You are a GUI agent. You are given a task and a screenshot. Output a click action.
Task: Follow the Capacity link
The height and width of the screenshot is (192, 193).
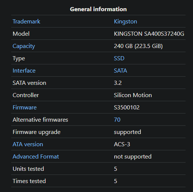(x=24, y=46)
